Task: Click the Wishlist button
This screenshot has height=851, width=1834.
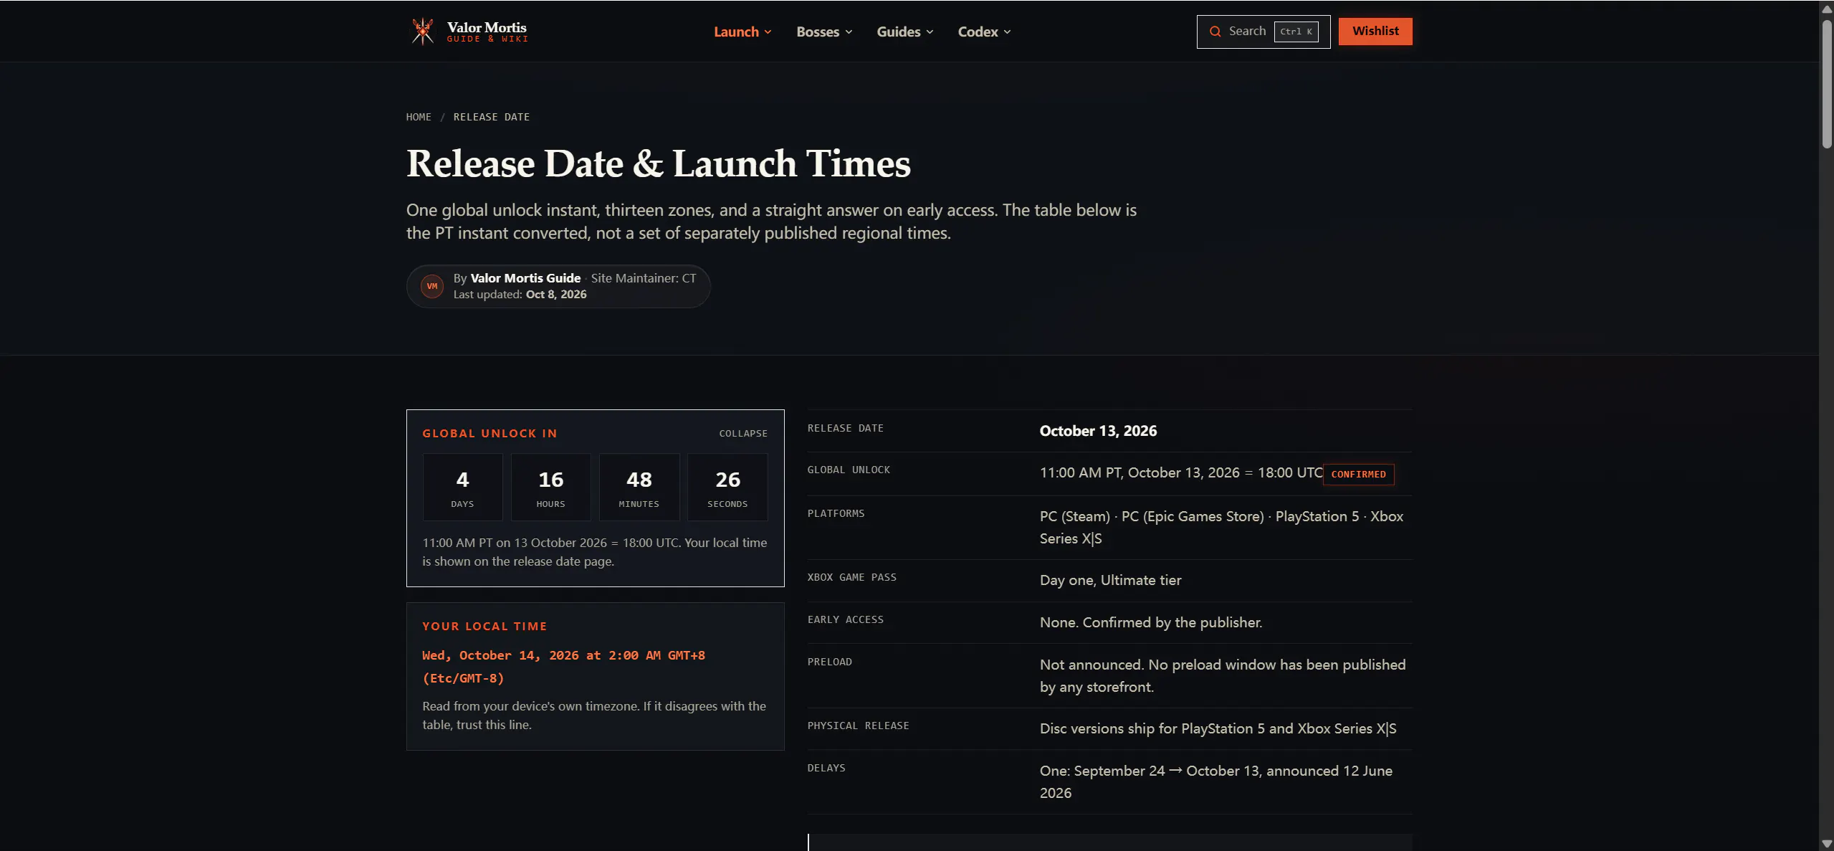Action: pyautogui.click(x=1375, y=31)
